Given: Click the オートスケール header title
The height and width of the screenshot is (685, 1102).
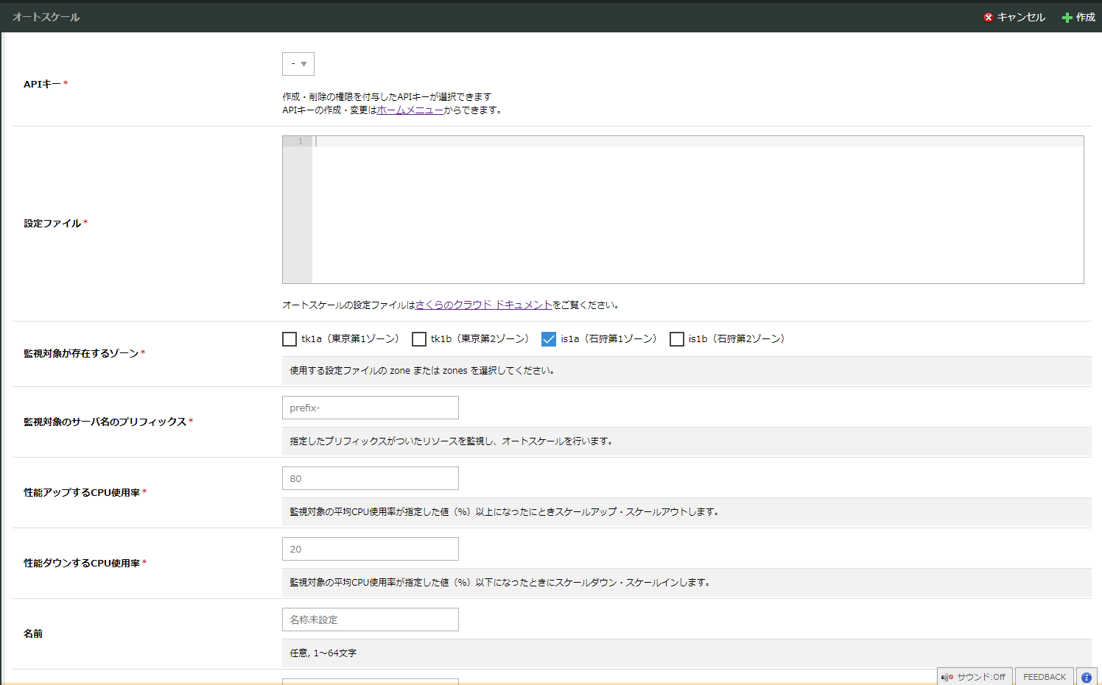Looking at the screenshot, I should coord(46,17).
